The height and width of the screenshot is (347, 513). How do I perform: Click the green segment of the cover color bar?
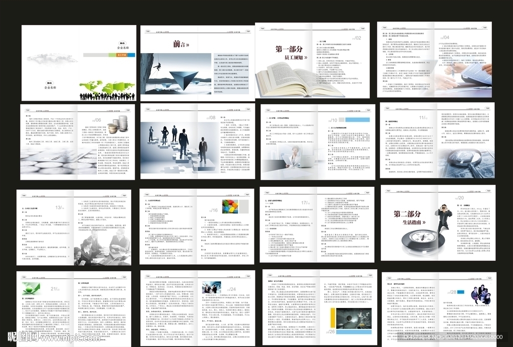[x=113, y=55]
